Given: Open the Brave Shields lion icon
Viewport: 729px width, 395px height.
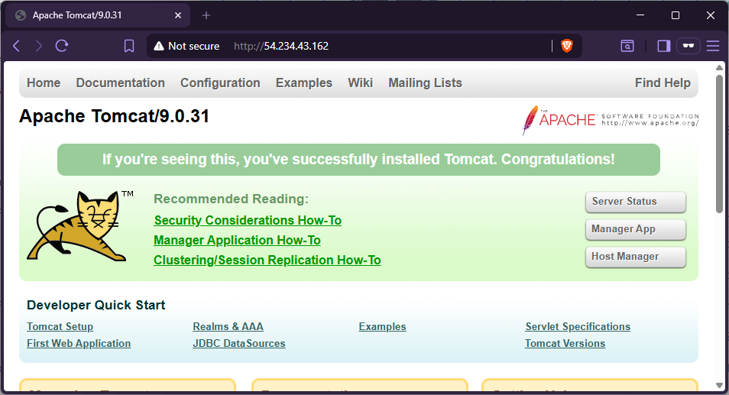Looking at the screenshot, I should pyautogui.click(x=567, y=46).
